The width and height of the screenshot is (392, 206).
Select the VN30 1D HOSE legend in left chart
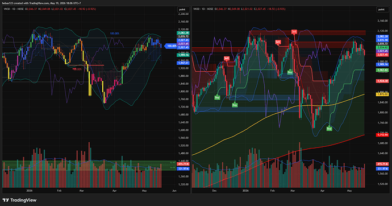click(14, 9)
